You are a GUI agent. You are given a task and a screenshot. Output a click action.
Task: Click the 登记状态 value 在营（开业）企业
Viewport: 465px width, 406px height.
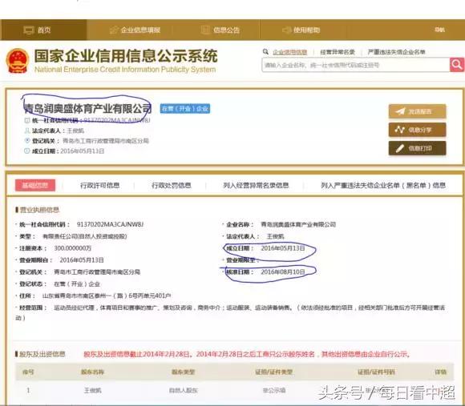(77, 284)
